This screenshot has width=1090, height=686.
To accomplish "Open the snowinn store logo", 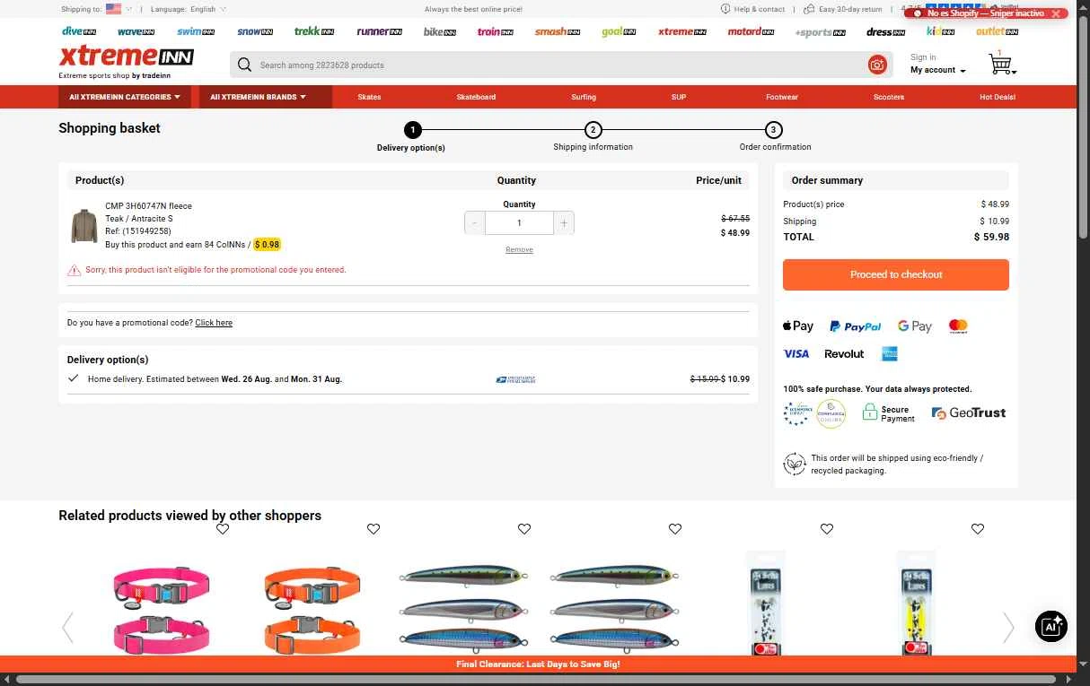I will (255, 31).
